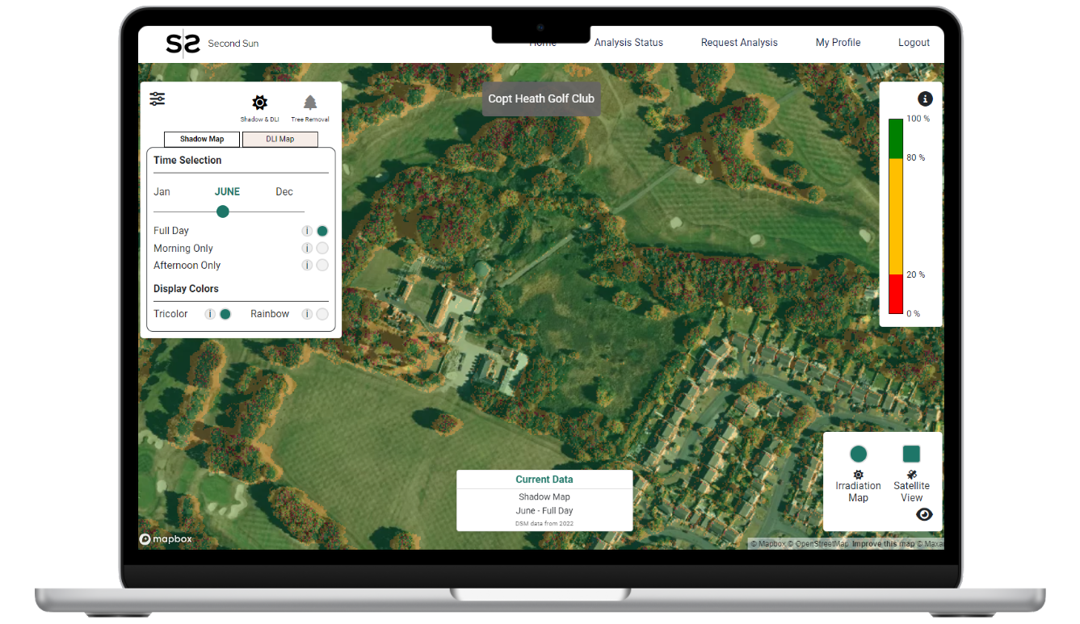Open the Analysis Status page
1080x624 pixels.
pyautogui.click(x=628, y=42)
